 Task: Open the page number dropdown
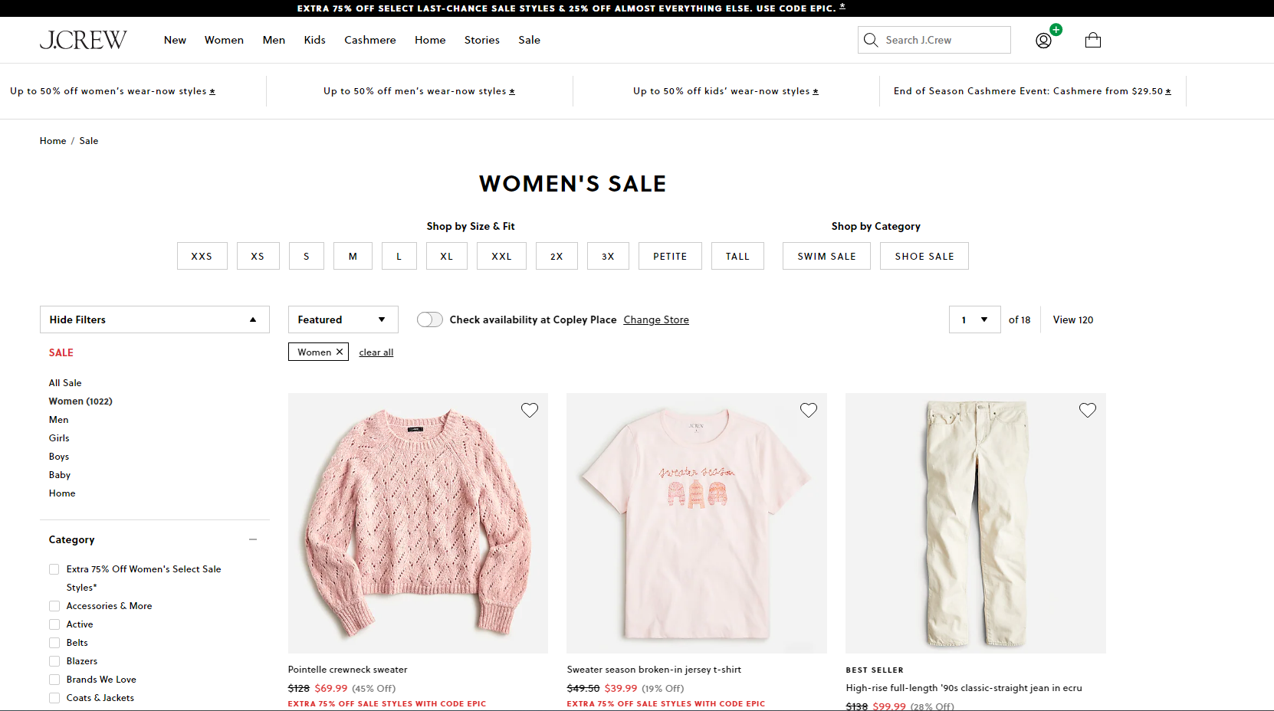pyautogui.click(x=974, y=319)
